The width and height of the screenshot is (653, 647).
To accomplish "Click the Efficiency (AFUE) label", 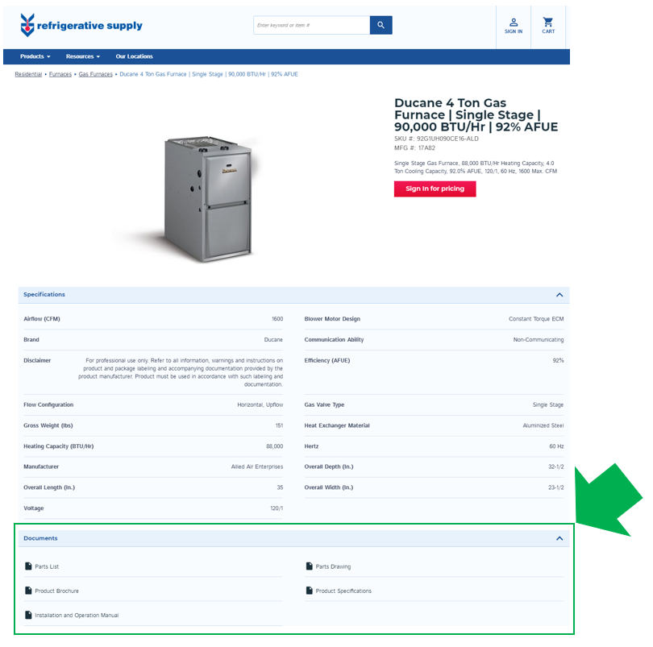I will coord(327,360).
